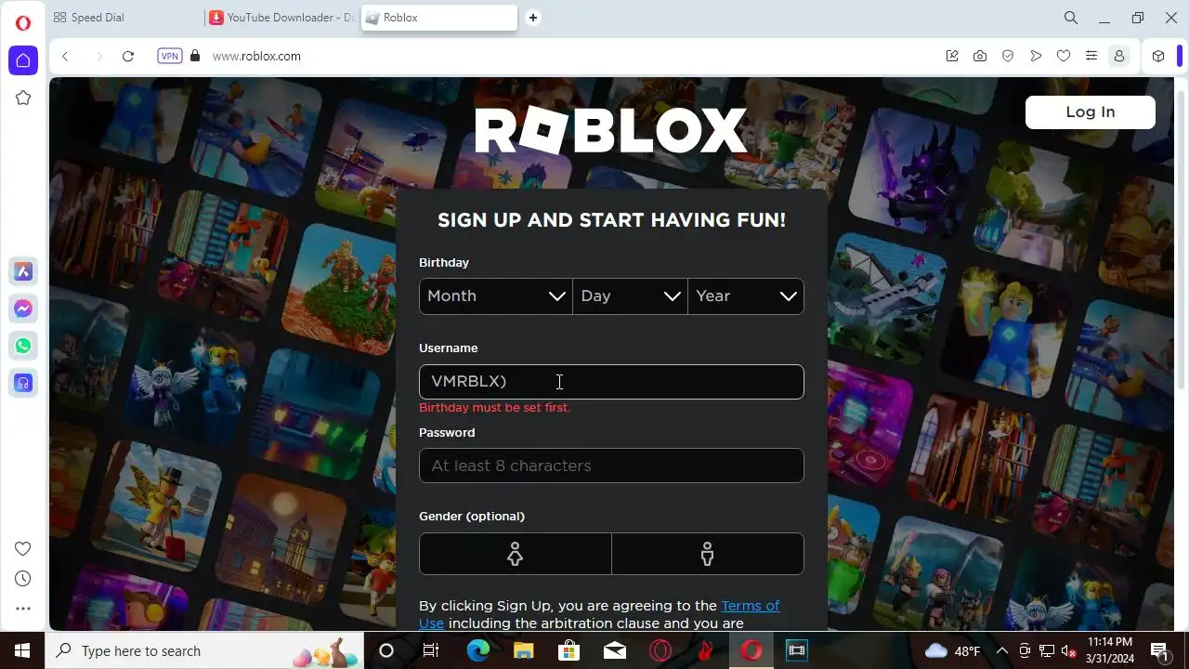Open Easy Setup sliders icon
The height and width of the screenshot is (669, 1189).
1091,56
